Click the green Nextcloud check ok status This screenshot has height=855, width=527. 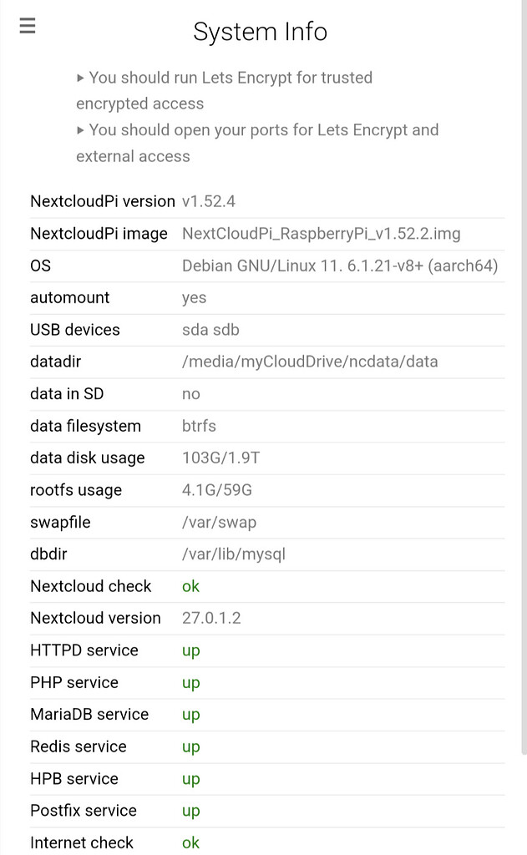click(190, 586)
